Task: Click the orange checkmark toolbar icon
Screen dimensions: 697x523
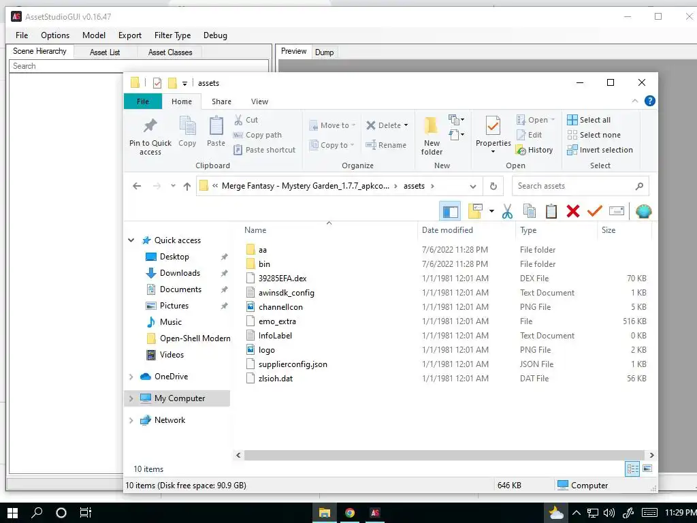Action: click(x=594, y=211)
